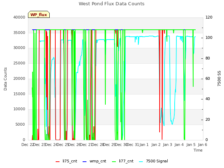Click the Time axis label
224x168 pixels.
pos(198,150)
